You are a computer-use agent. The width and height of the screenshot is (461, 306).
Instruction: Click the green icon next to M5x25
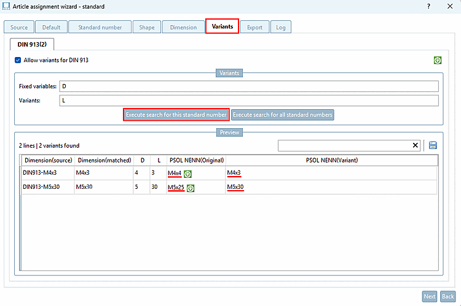tap(191, 188)
